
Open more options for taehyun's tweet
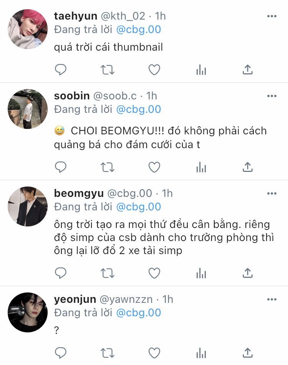pyautogui.click(x=272, y=16)
